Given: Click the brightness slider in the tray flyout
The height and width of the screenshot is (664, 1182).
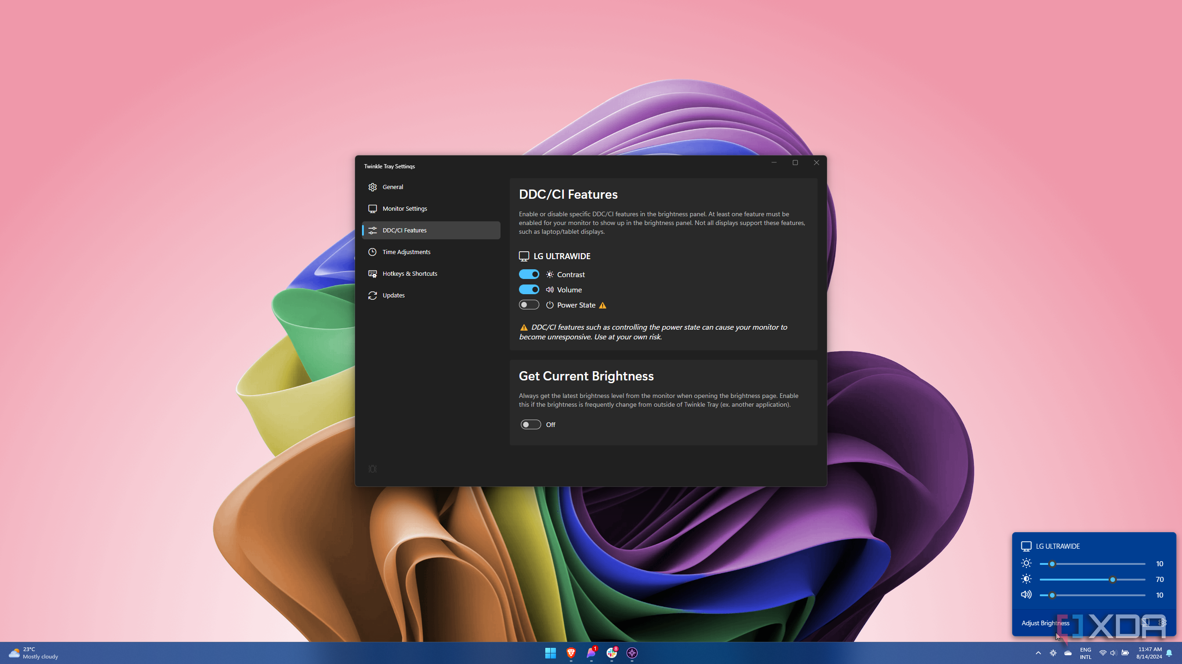Looking at the screenshot, I should 1092,564.
